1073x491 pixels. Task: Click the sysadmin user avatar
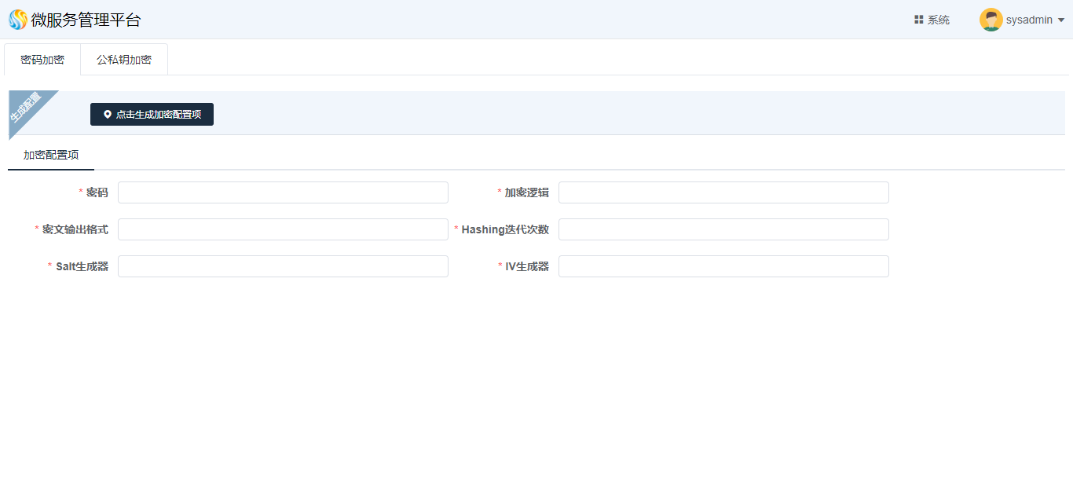point(991,20)
